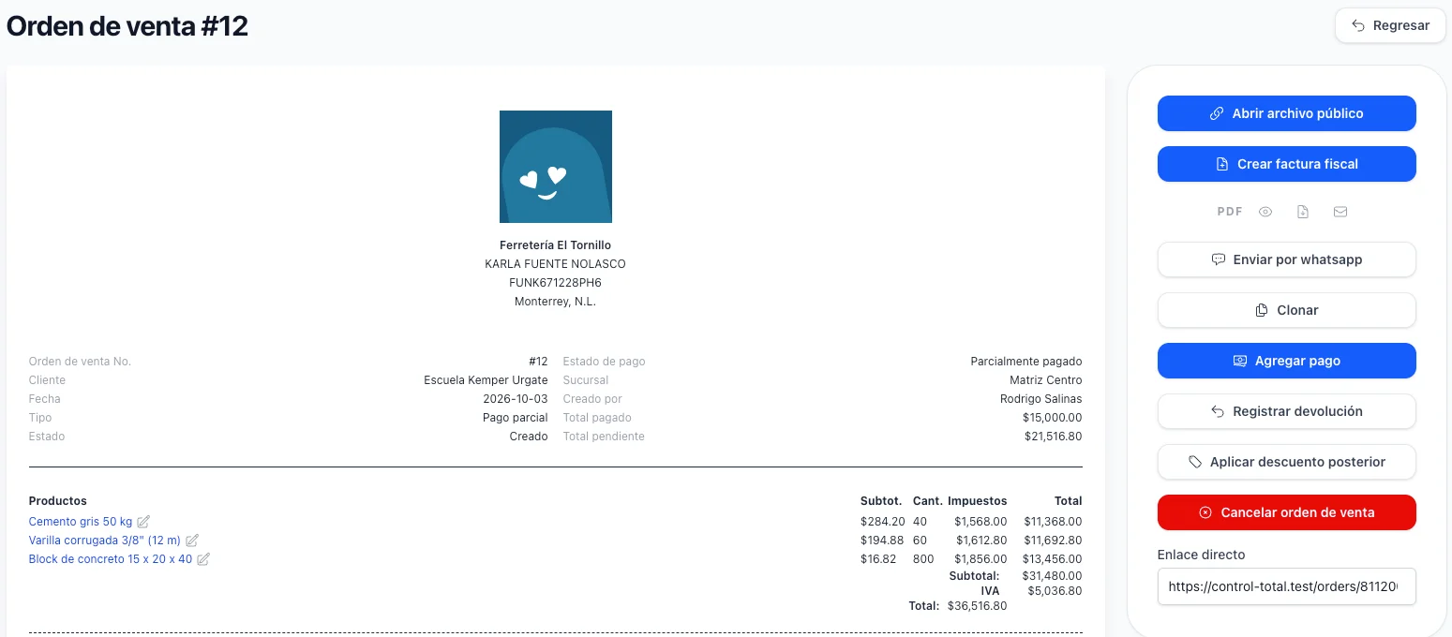Click Registrar devolución

click(x=1286, y=411)
